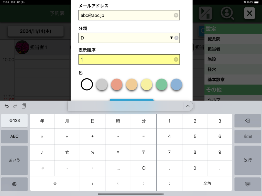Image resolution: width=262 pixels, height=196 pixels.
Task: Switch keyboard language with globe key
Action: click(14, 184)
